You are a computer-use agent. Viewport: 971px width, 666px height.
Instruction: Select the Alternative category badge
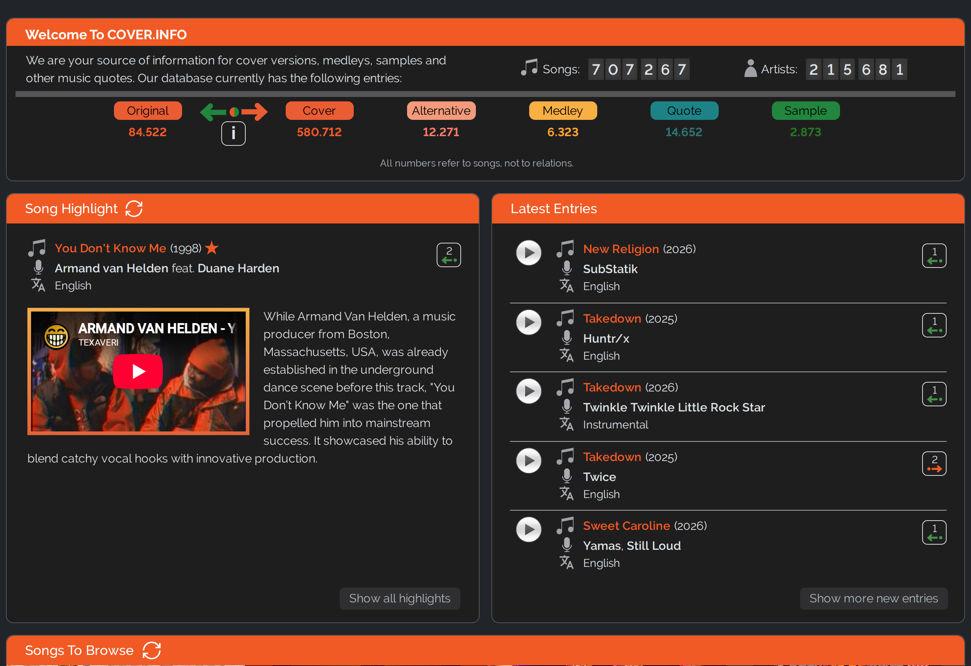point(441,111)
